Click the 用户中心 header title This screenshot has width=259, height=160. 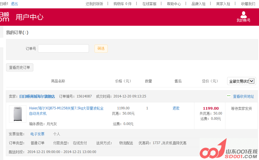(30, 17)
